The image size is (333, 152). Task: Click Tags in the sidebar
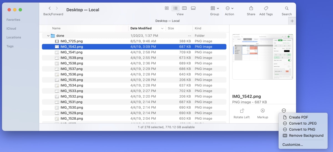point(10,46)
